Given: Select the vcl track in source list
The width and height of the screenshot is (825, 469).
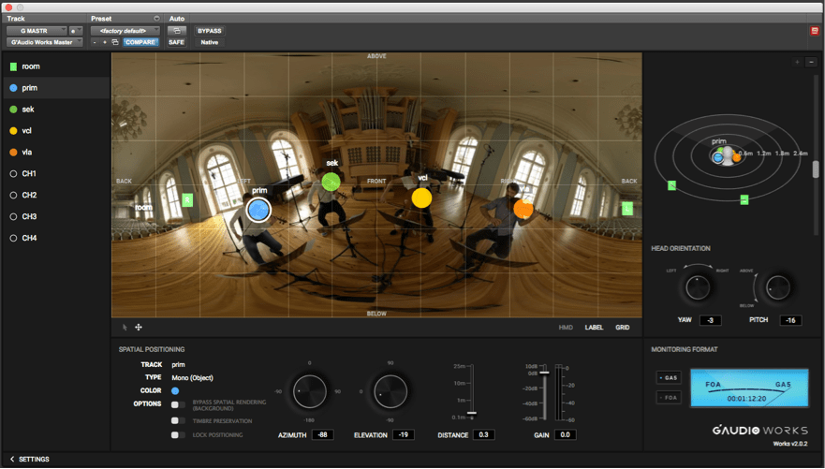Looking at the screenshot, I should point(28,131).
